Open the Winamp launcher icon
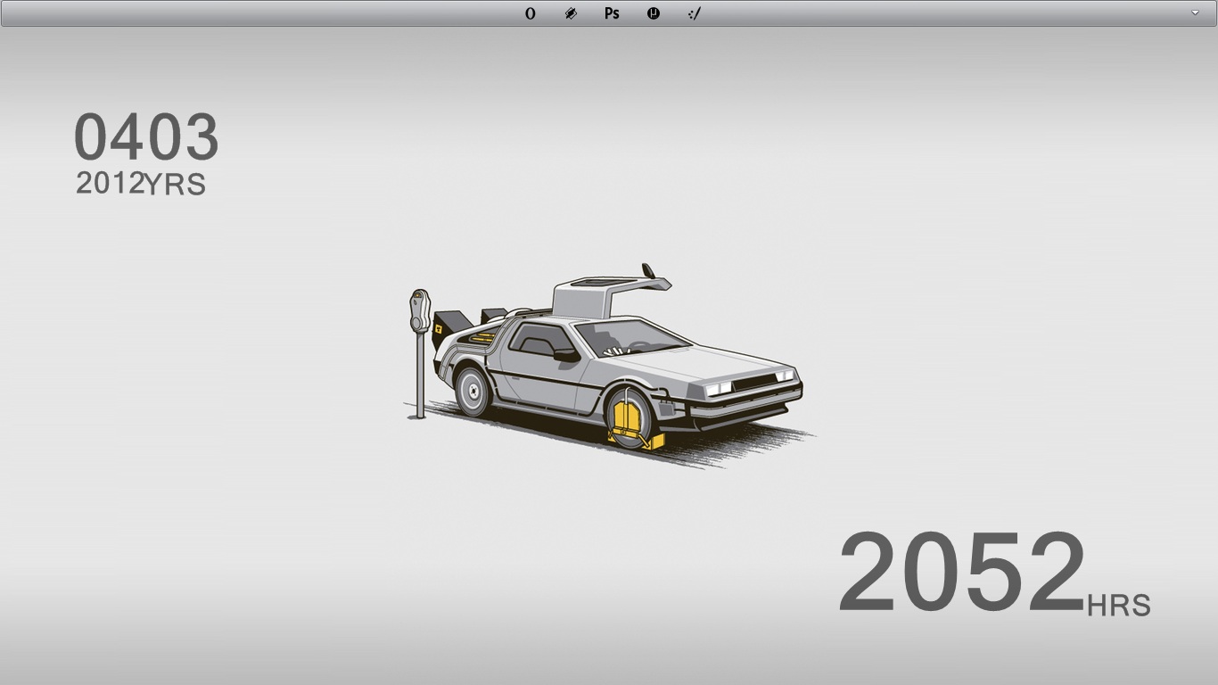This screenshot has width=1218, height=685. [x=571, y=13]
